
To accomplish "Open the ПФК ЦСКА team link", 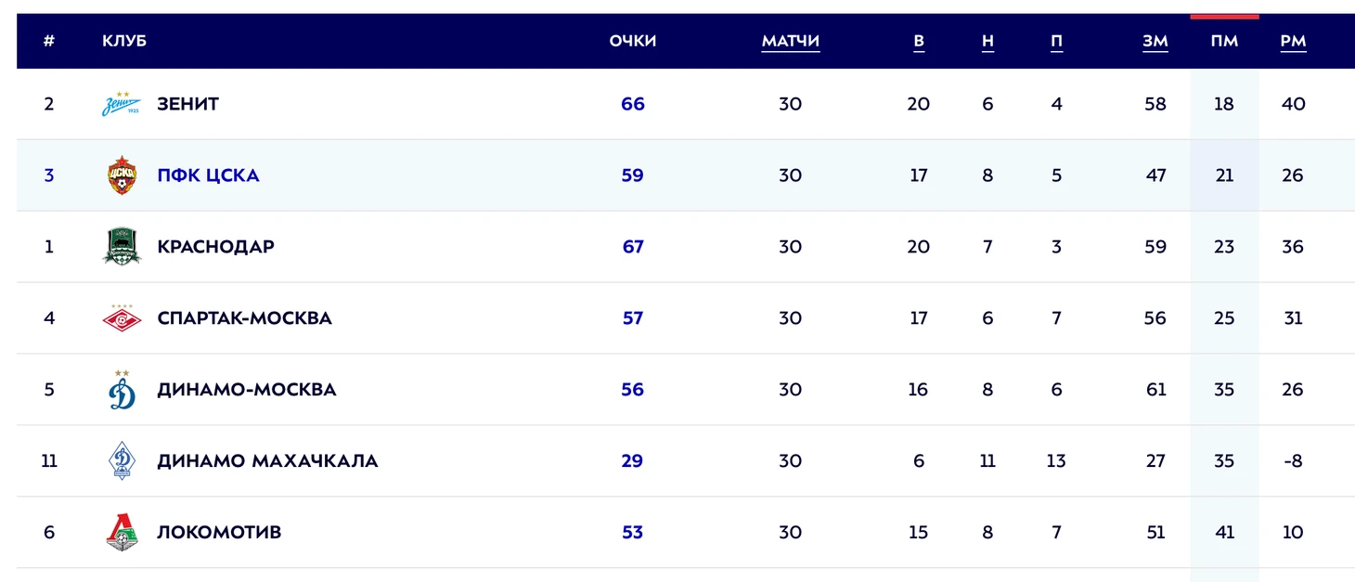I will (x=208, y=175).
